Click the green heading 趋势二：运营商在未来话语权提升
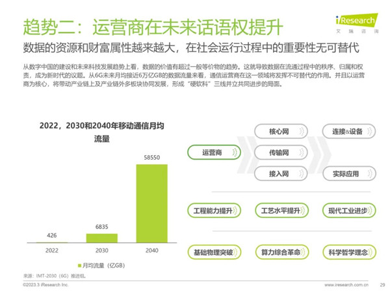 [153, 27]
